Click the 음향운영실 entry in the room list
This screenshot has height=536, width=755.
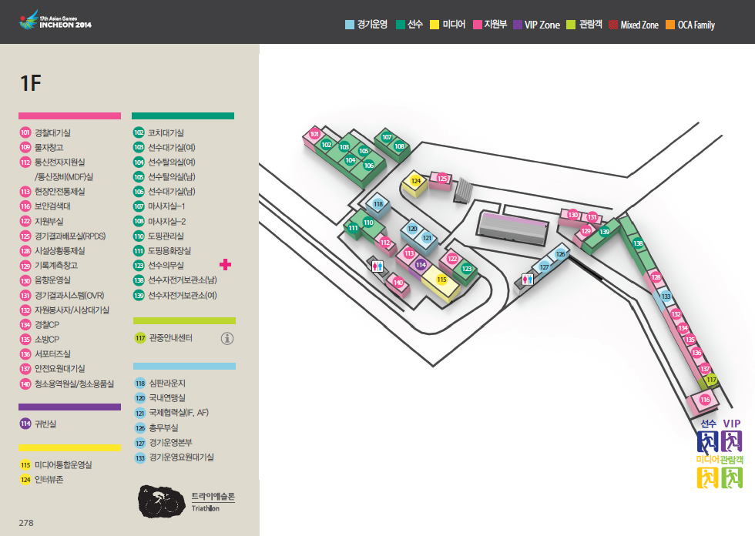pyautogui.click(x=45, y=280)
